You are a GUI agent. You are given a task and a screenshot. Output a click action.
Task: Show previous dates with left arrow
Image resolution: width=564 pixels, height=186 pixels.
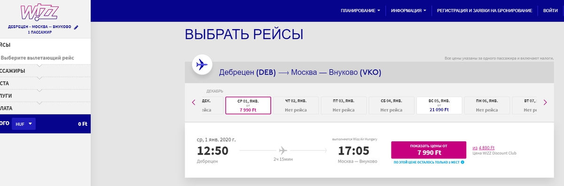point(193,102)
